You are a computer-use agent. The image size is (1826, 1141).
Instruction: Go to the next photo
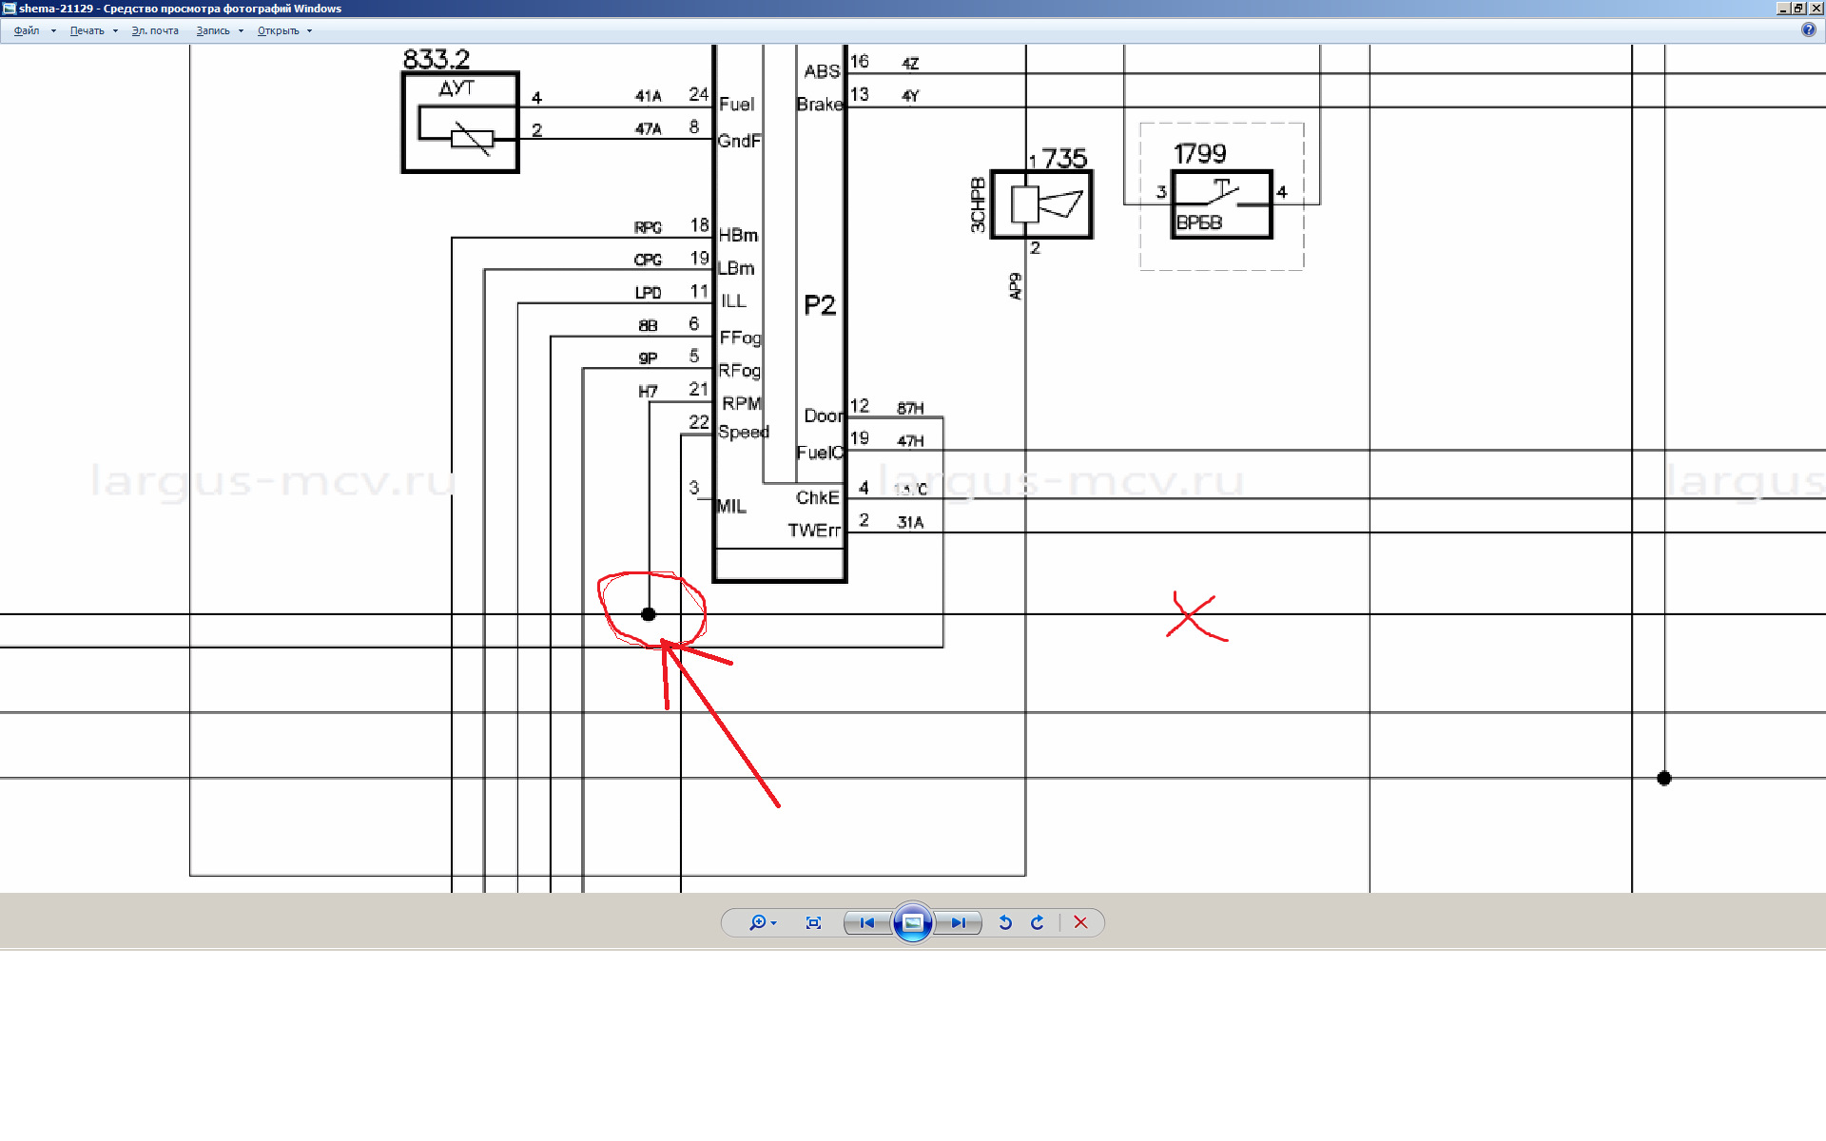tap(958, 922)
